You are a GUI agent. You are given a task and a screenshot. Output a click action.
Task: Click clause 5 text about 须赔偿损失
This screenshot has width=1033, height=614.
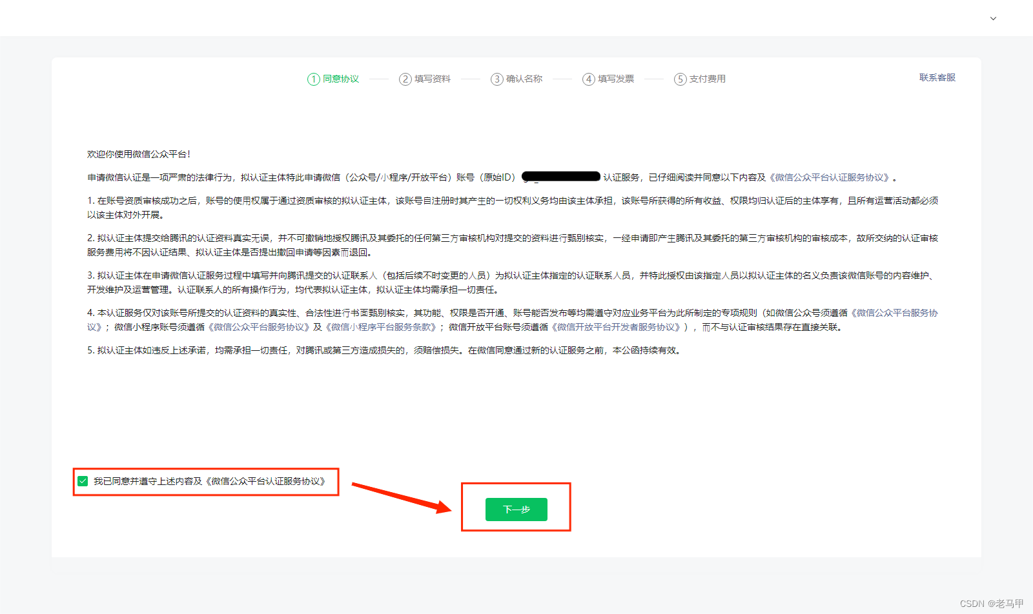click(x=384, y=350)
